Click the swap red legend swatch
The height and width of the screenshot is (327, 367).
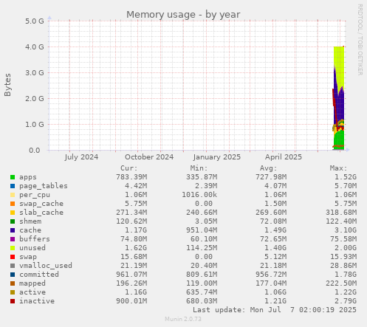13,257
